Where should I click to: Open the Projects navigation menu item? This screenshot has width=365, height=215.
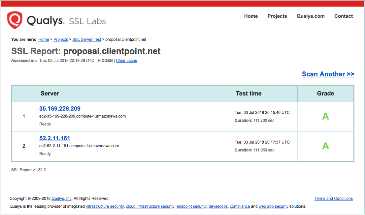tap(277, 16)
